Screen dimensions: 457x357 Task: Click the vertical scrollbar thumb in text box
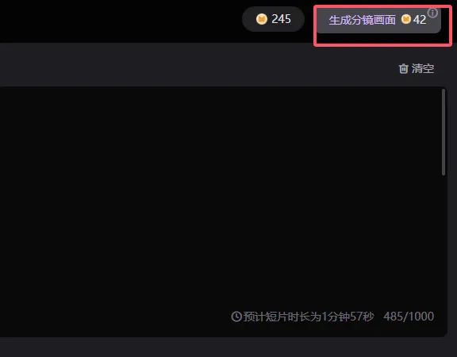click(444, 132)
